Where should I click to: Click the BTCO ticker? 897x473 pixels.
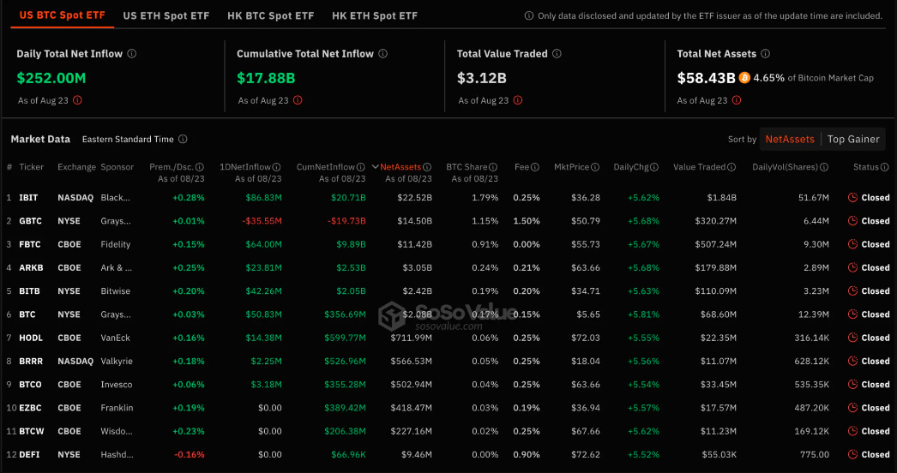[x=30, y=385]
